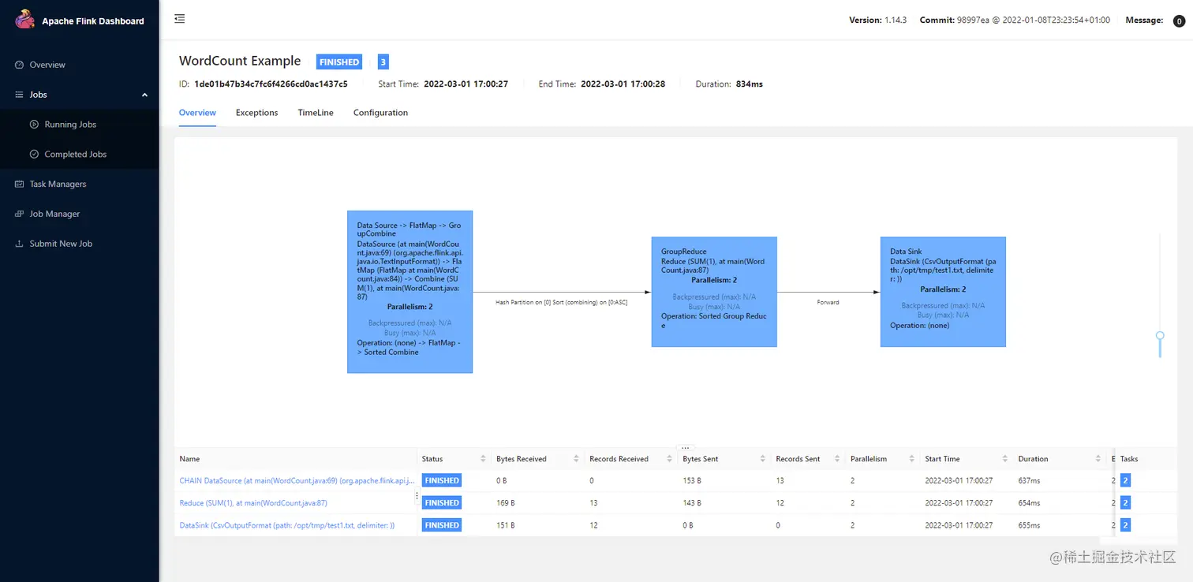The image size is (1193, 582).
Task: Click the FINISHED job status badge in header
Action: 338,62
